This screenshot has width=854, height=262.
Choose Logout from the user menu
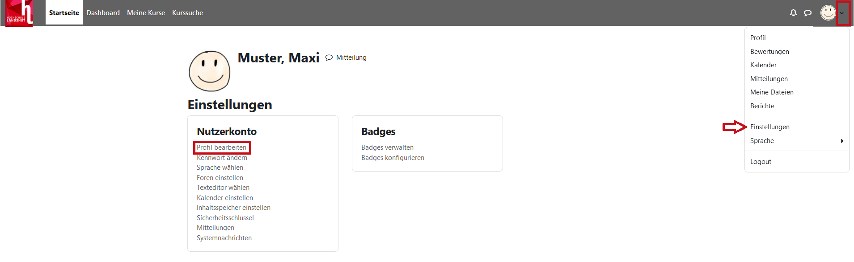pyautogui.click(x=761, y=162)
